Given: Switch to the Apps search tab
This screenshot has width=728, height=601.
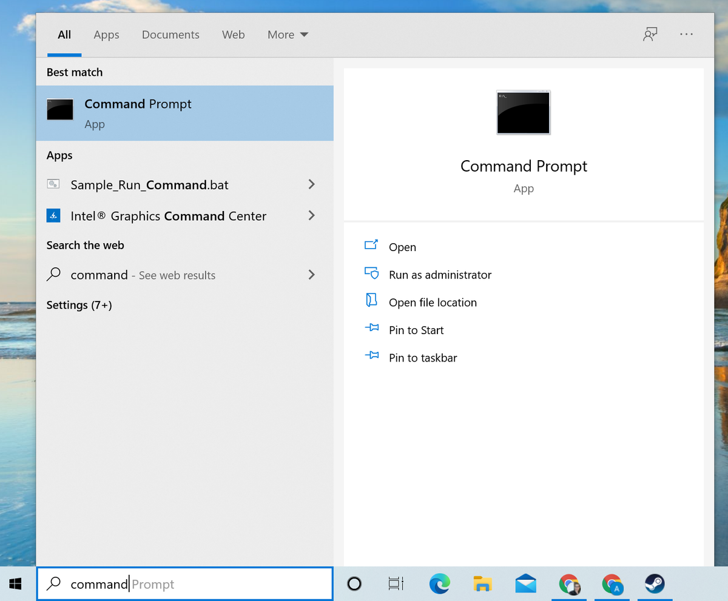Looking at the screenshot, I should click(106, 35).
